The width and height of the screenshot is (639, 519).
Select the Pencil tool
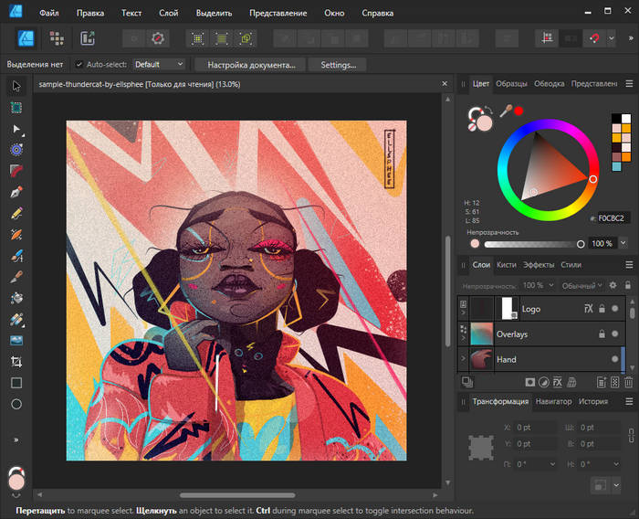(16, 213)
